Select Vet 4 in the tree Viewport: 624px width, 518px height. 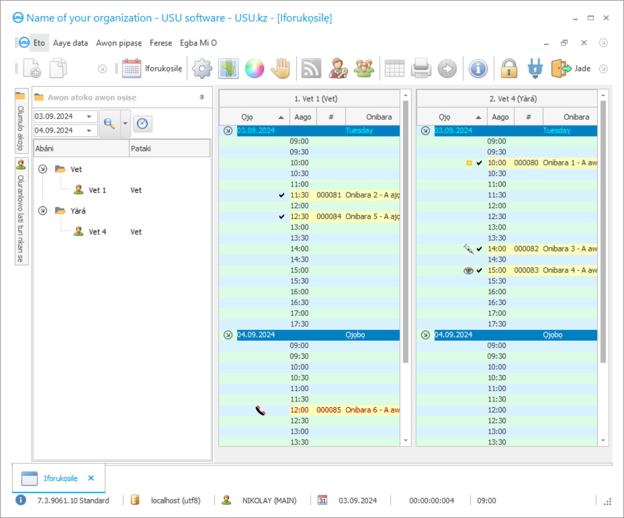[97, 232]
